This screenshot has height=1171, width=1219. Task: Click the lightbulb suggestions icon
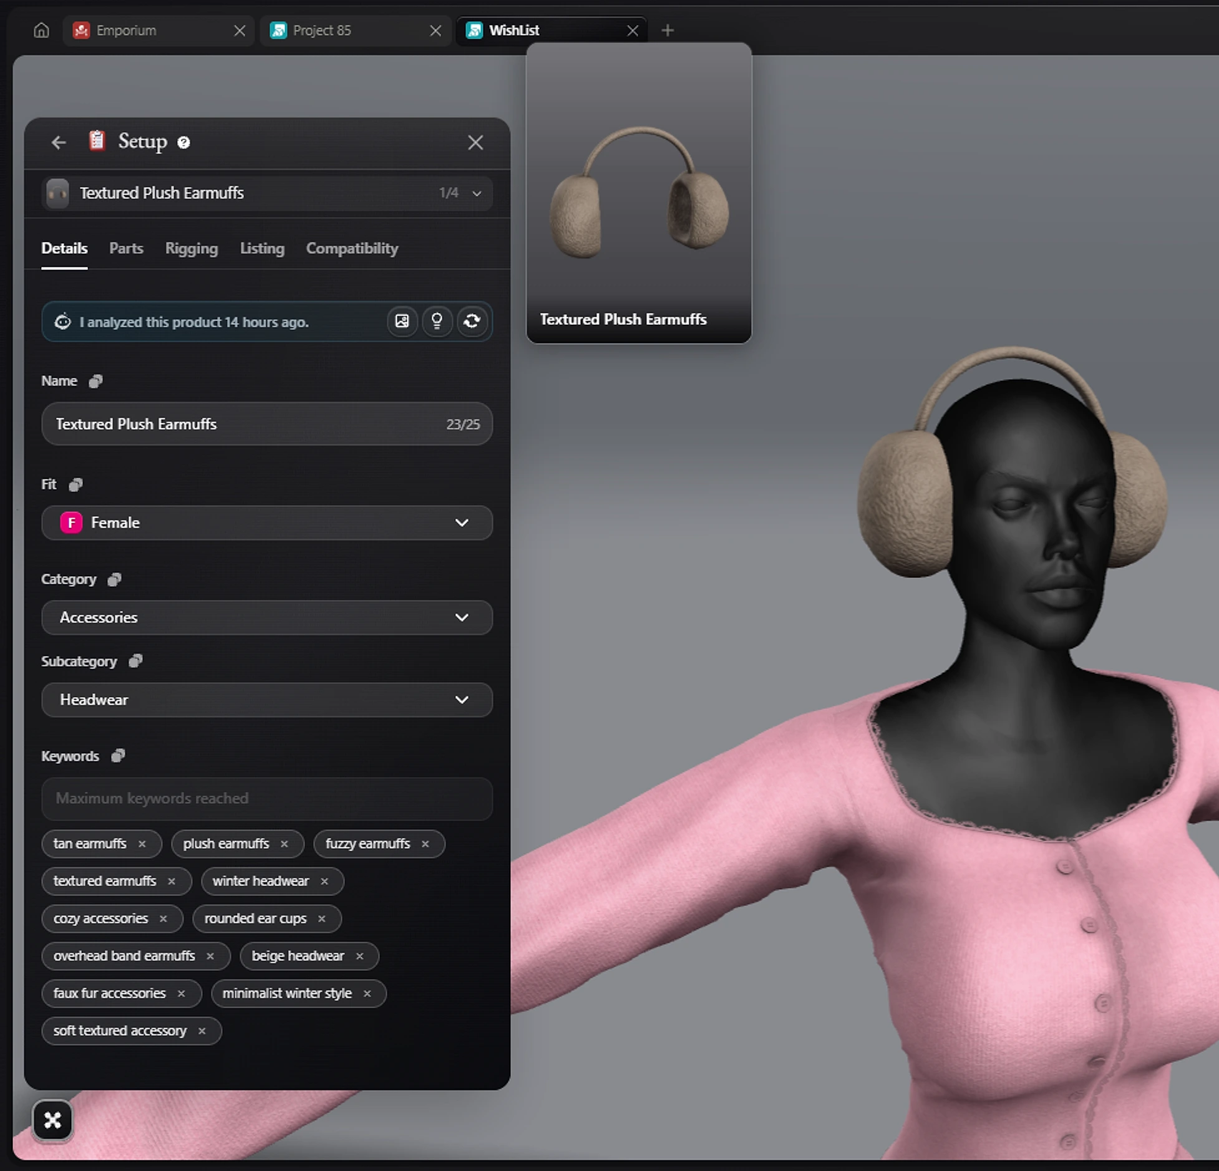(x=437, y=321)
